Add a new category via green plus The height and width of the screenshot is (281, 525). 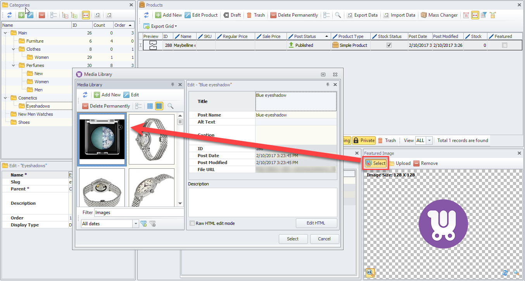tap(21, 15)
